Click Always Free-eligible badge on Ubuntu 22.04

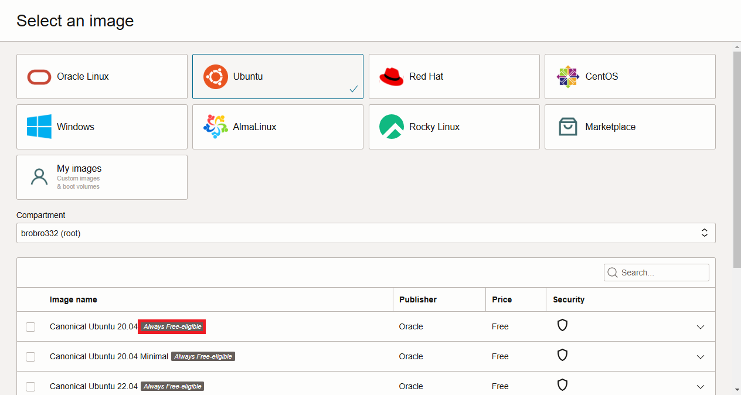(172, 386)
